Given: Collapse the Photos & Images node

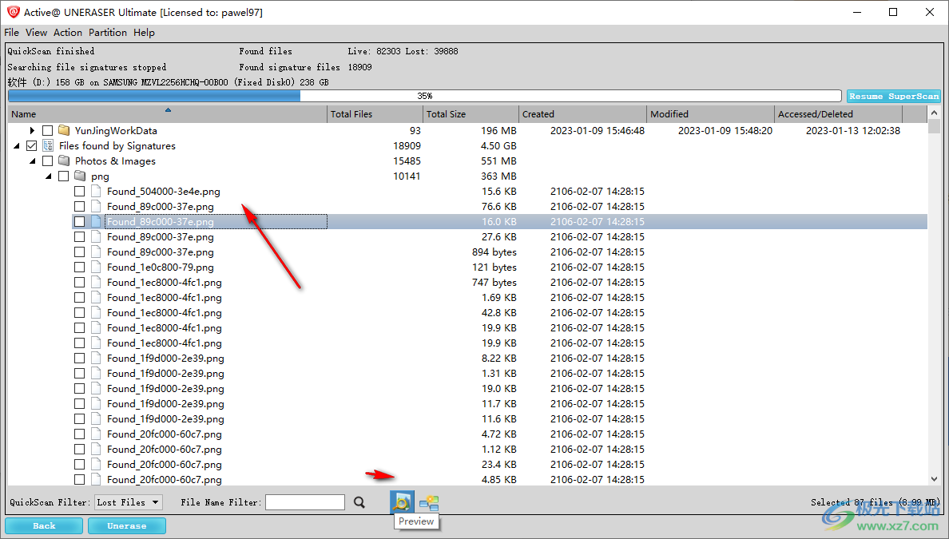Looking at the screenshot, I should click(33, 161).
